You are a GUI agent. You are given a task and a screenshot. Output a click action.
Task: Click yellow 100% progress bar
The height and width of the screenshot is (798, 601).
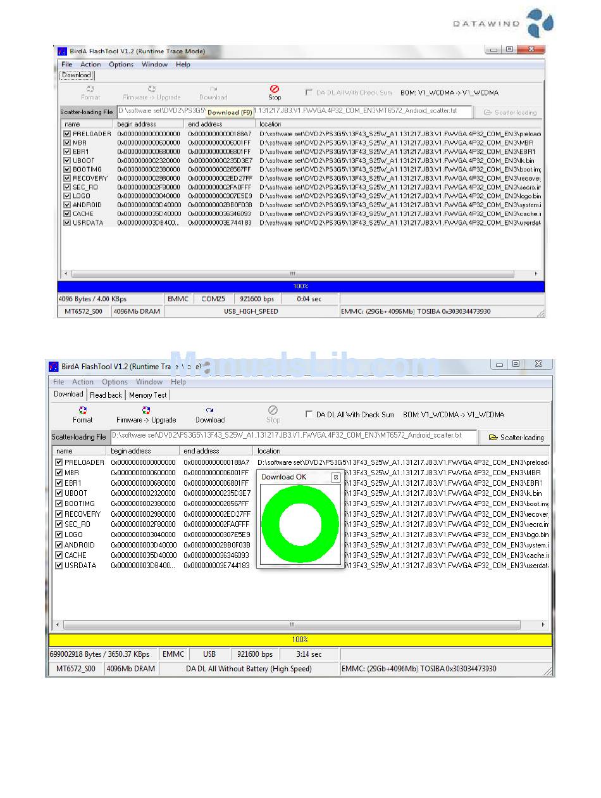(x=300, y=640)
